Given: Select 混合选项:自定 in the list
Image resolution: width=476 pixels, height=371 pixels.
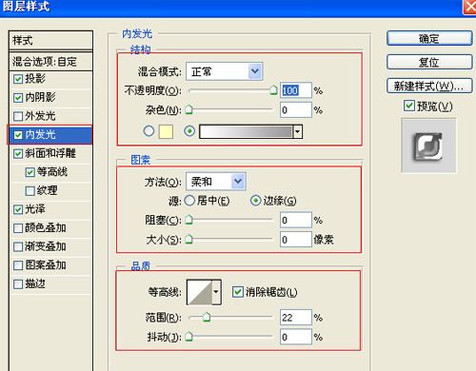Looking at the screenshot, I should click(x=50, y=61).
